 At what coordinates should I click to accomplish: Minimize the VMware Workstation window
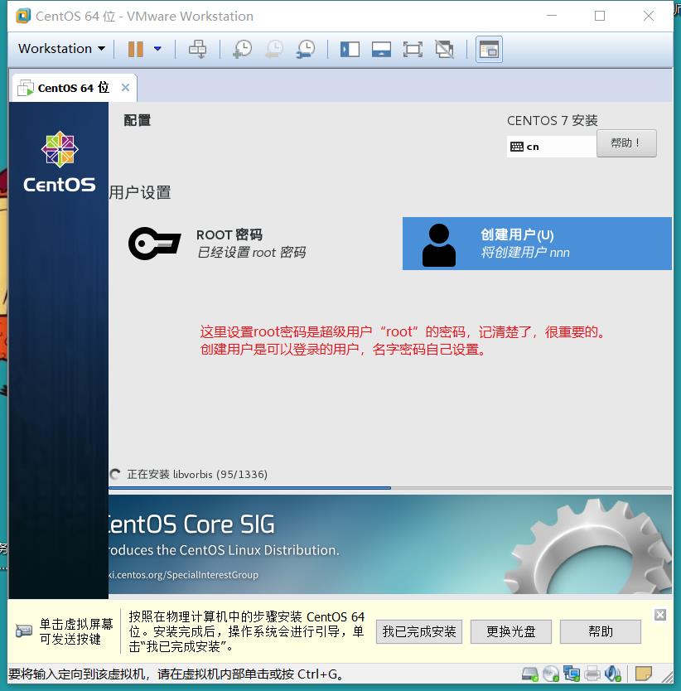pos(552,16)
